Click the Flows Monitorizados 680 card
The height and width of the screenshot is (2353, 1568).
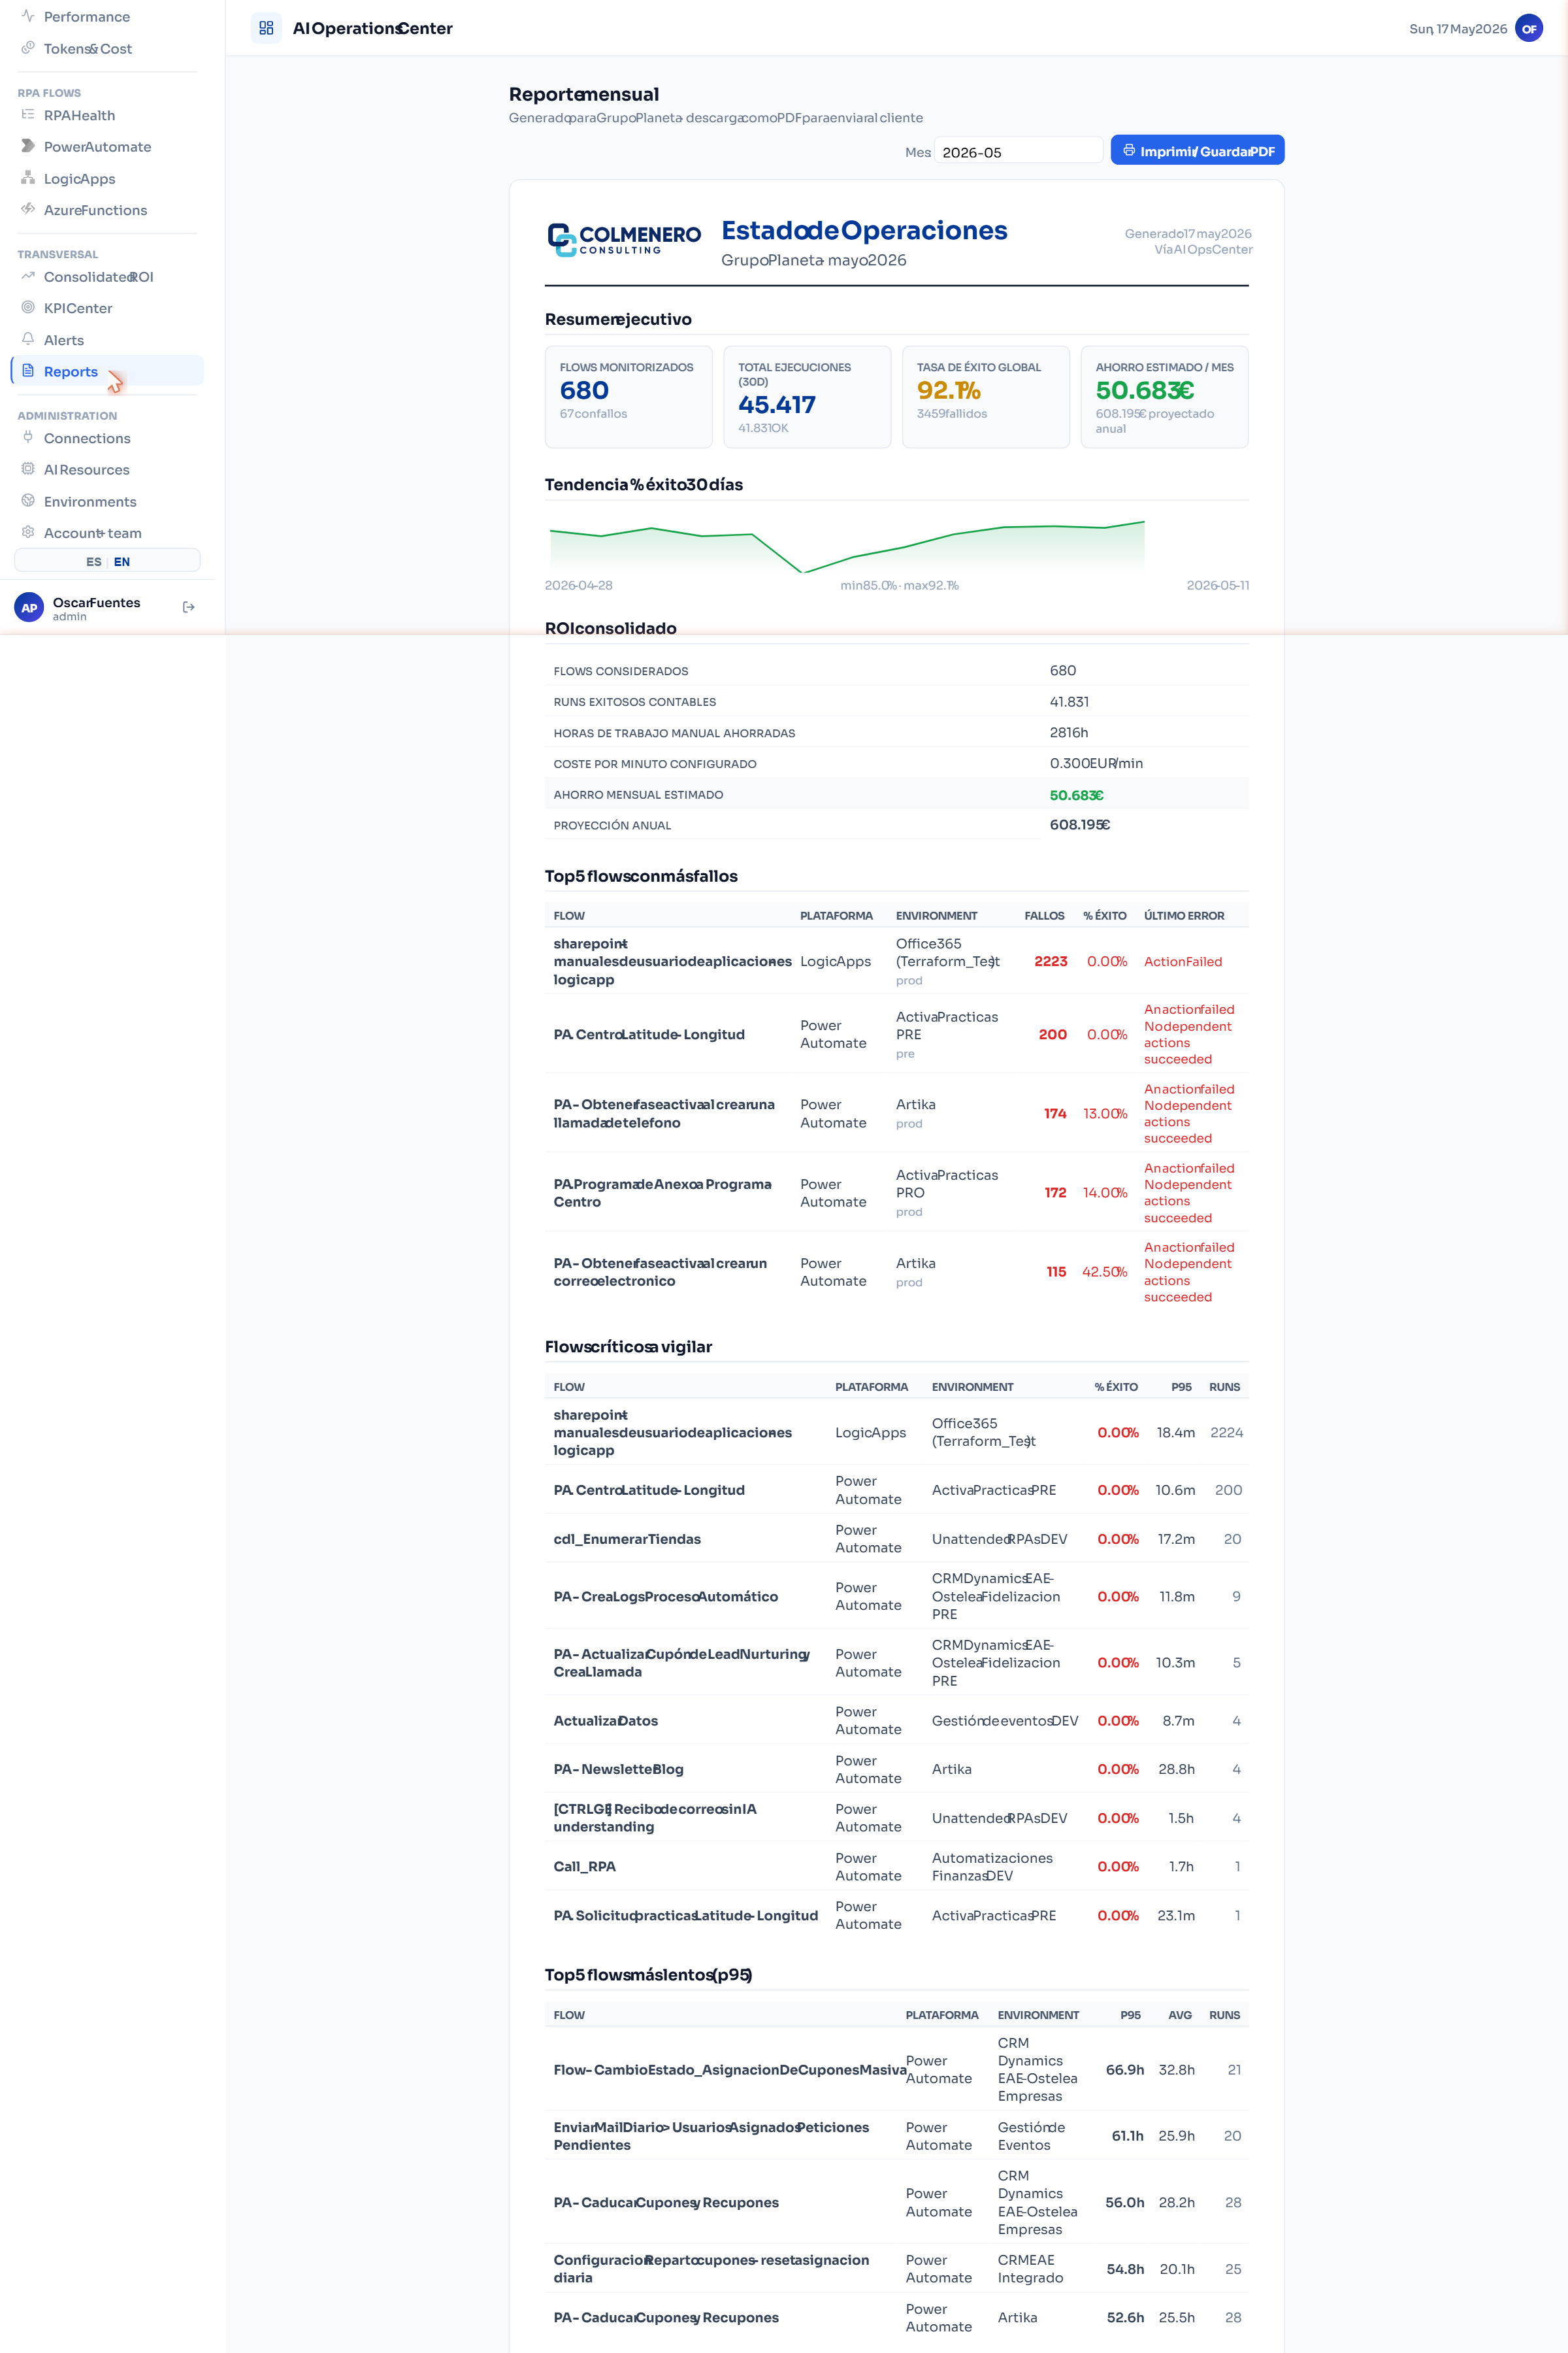click(628, 396)
